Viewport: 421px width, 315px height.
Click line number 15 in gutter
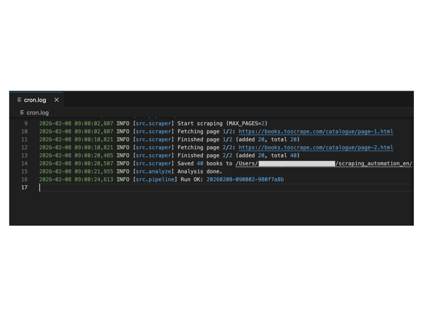pos(24,171)
